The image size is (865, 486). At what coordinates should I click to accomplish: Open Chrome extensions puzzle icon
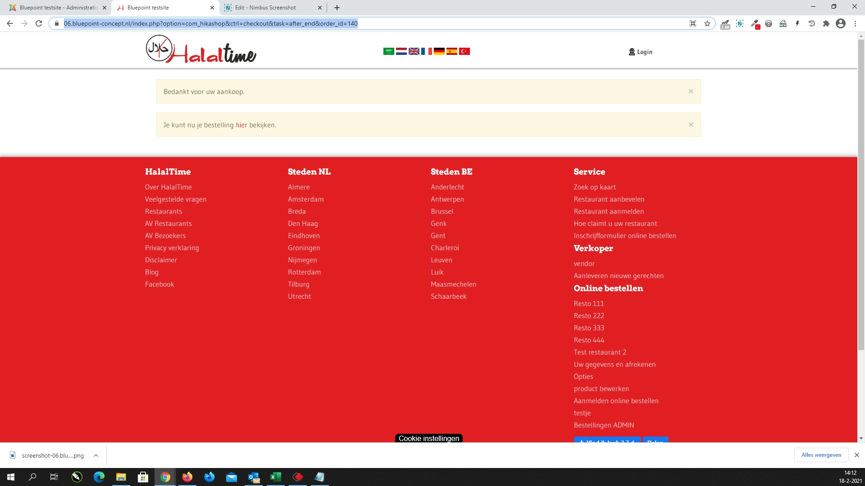pyautogui.click(x=826, y=23)
